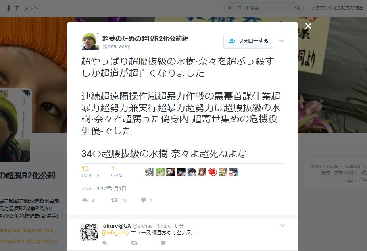Open the green-haired retweeter avatar thumbnail
The width and height of the screenshot is (367, 251).
[x=160, y=172]
